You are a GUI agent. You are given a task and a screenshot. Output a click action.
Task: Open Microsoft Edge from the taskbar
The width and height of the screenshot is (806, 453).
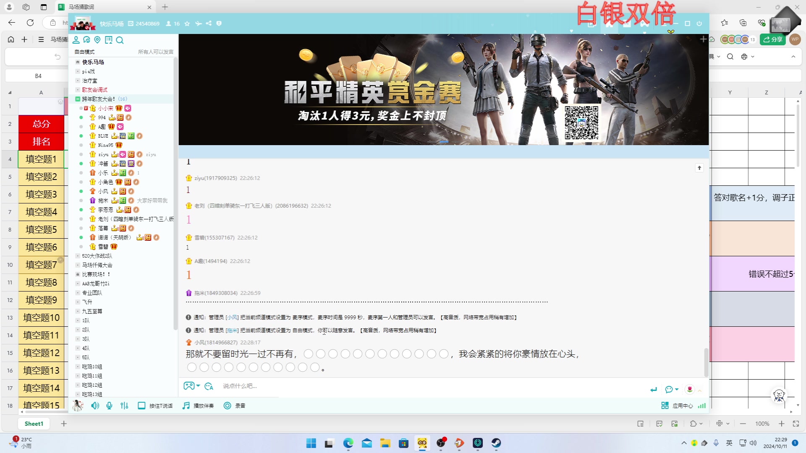(x=348, y=443)
